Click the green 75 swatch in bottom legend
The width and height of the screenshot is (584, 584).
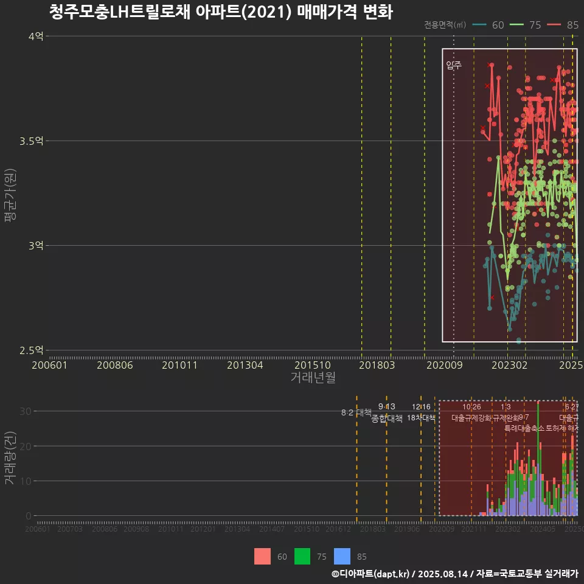pyautogui.click(x=302, y=557)
